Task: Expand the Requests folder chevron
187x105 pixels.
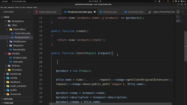Action: pos(7,45)
